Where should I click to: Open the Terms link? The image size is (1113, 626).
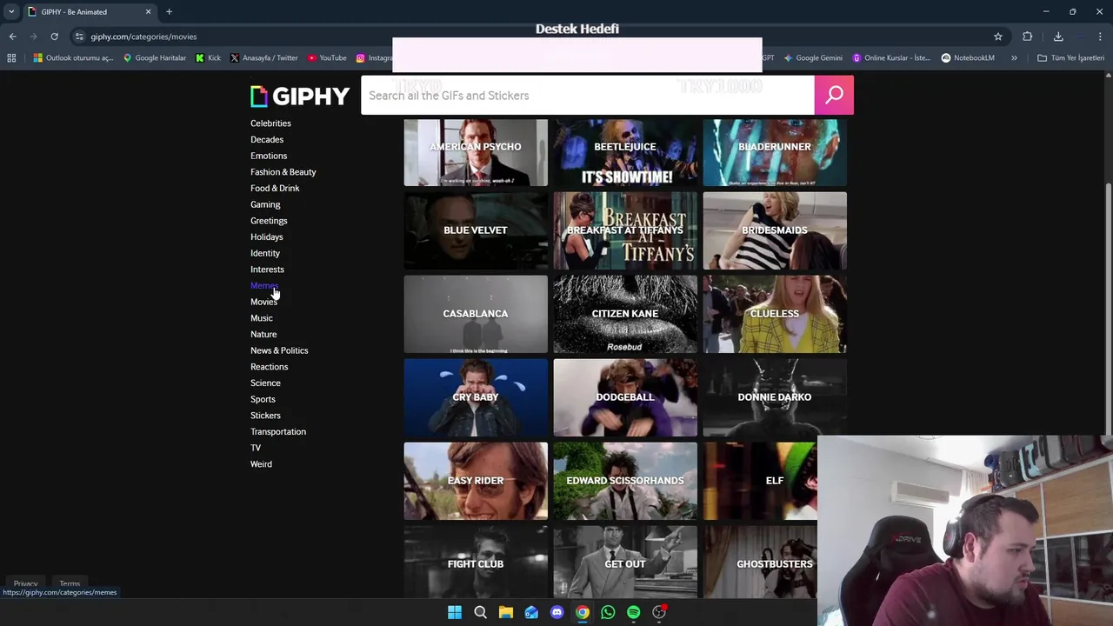coord(70,584)
